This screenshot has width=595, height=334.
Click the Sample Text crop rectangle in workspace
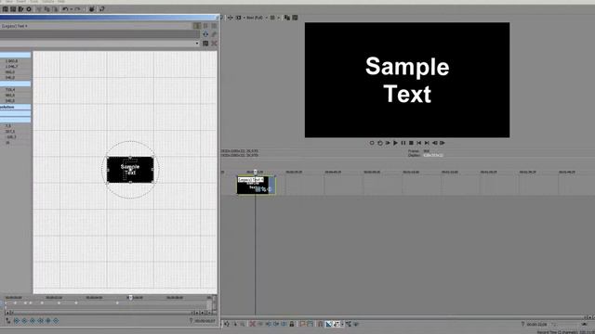pos(130,170)
